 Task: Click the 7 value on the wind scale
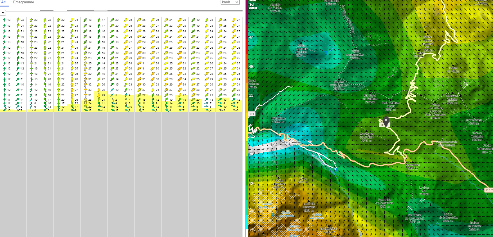pos(250,213)
